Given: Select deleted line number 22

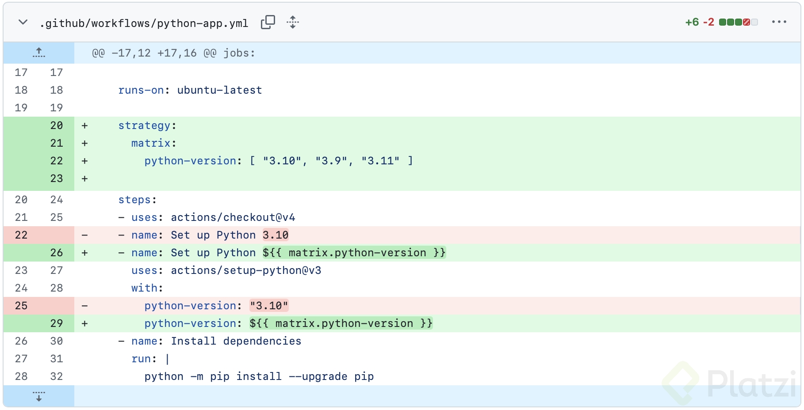Looking at the screenshot, I should click(x=21, y=235).
